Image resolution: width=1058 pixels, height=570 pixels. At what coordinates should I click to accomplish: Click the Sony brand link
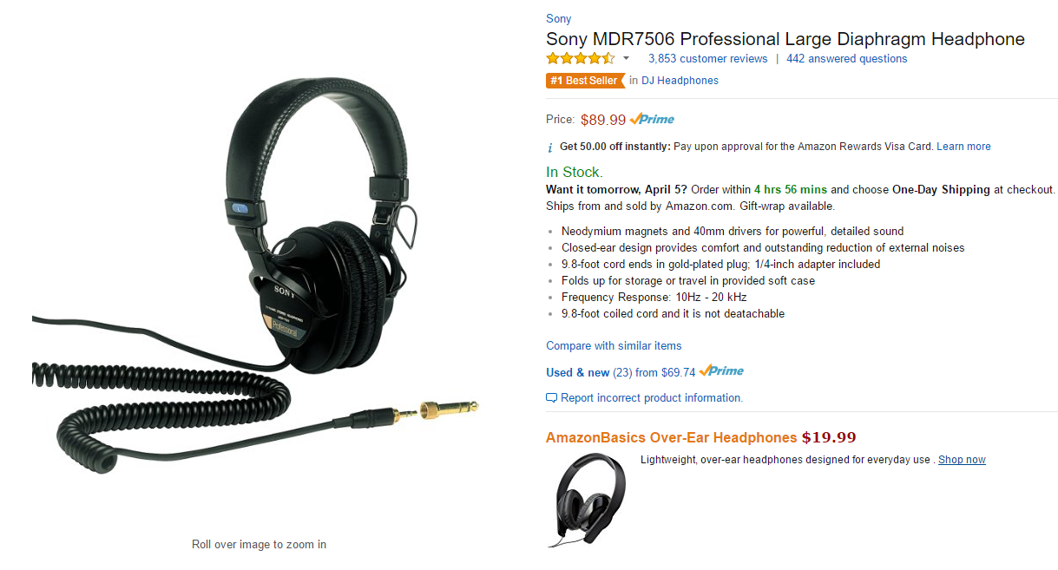pos(558,18)
